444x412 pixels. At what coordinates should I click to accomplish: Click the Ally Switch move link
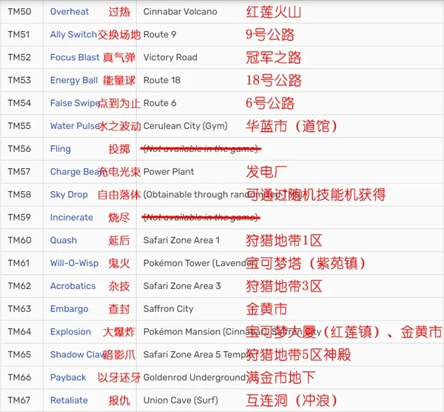coord(73,35)
